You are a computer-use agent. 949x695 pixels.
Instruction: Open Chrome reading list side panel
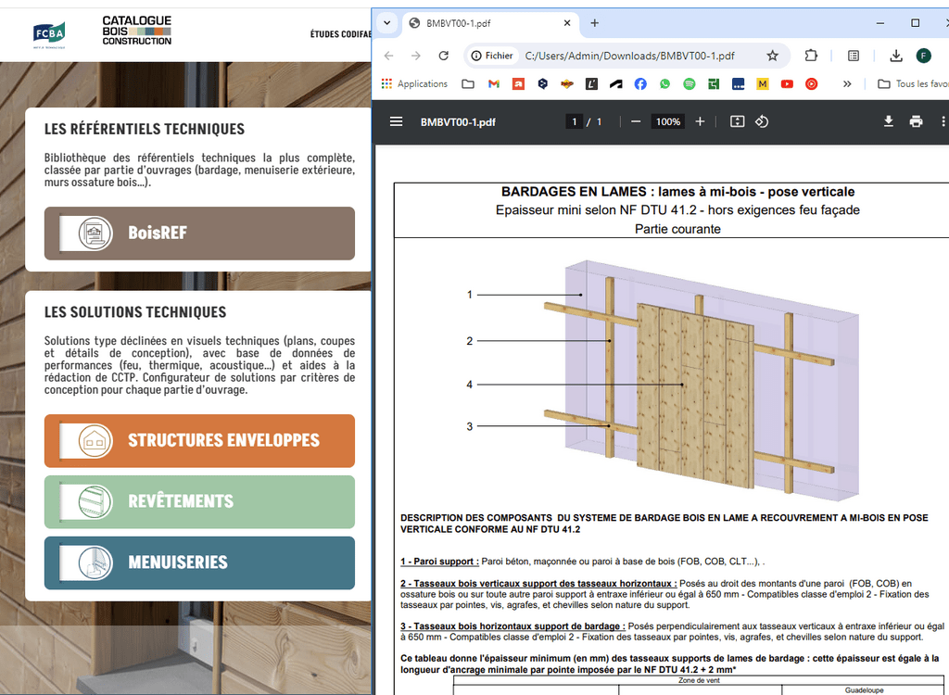(x=854, y=56)
